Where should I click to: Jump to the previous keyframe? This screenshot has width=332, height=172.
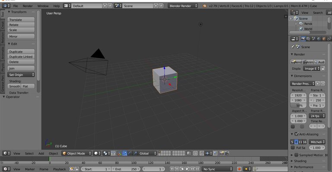[x=177, y=169]
